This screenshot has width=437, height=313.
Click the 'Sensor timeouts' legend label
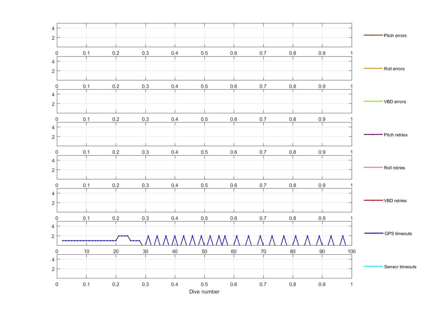[x=400, y=267]
